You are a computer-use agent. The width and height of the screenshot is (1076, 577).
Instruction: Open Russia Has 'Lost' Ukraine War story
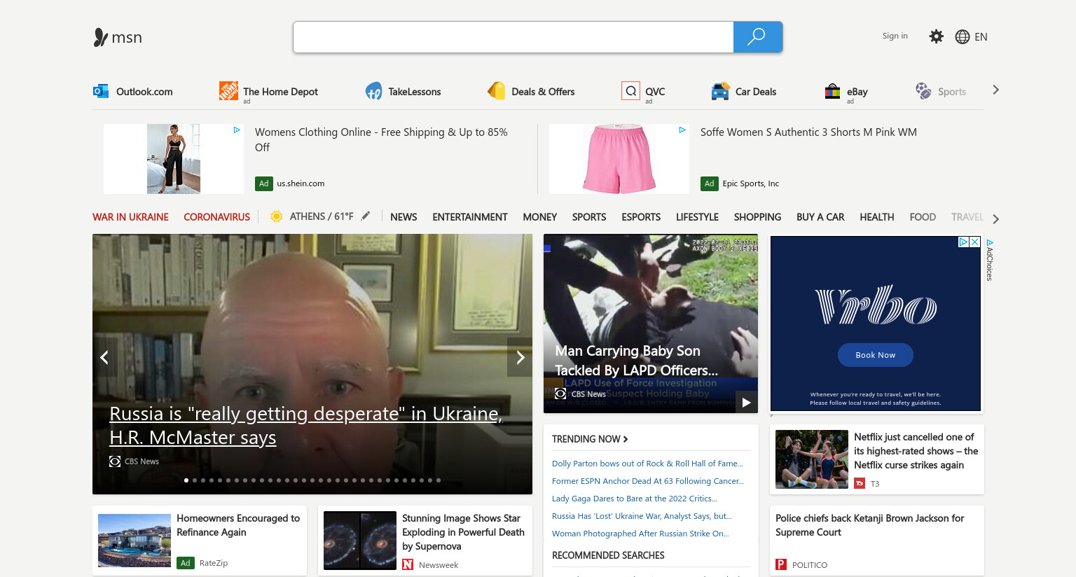[642, 516]
